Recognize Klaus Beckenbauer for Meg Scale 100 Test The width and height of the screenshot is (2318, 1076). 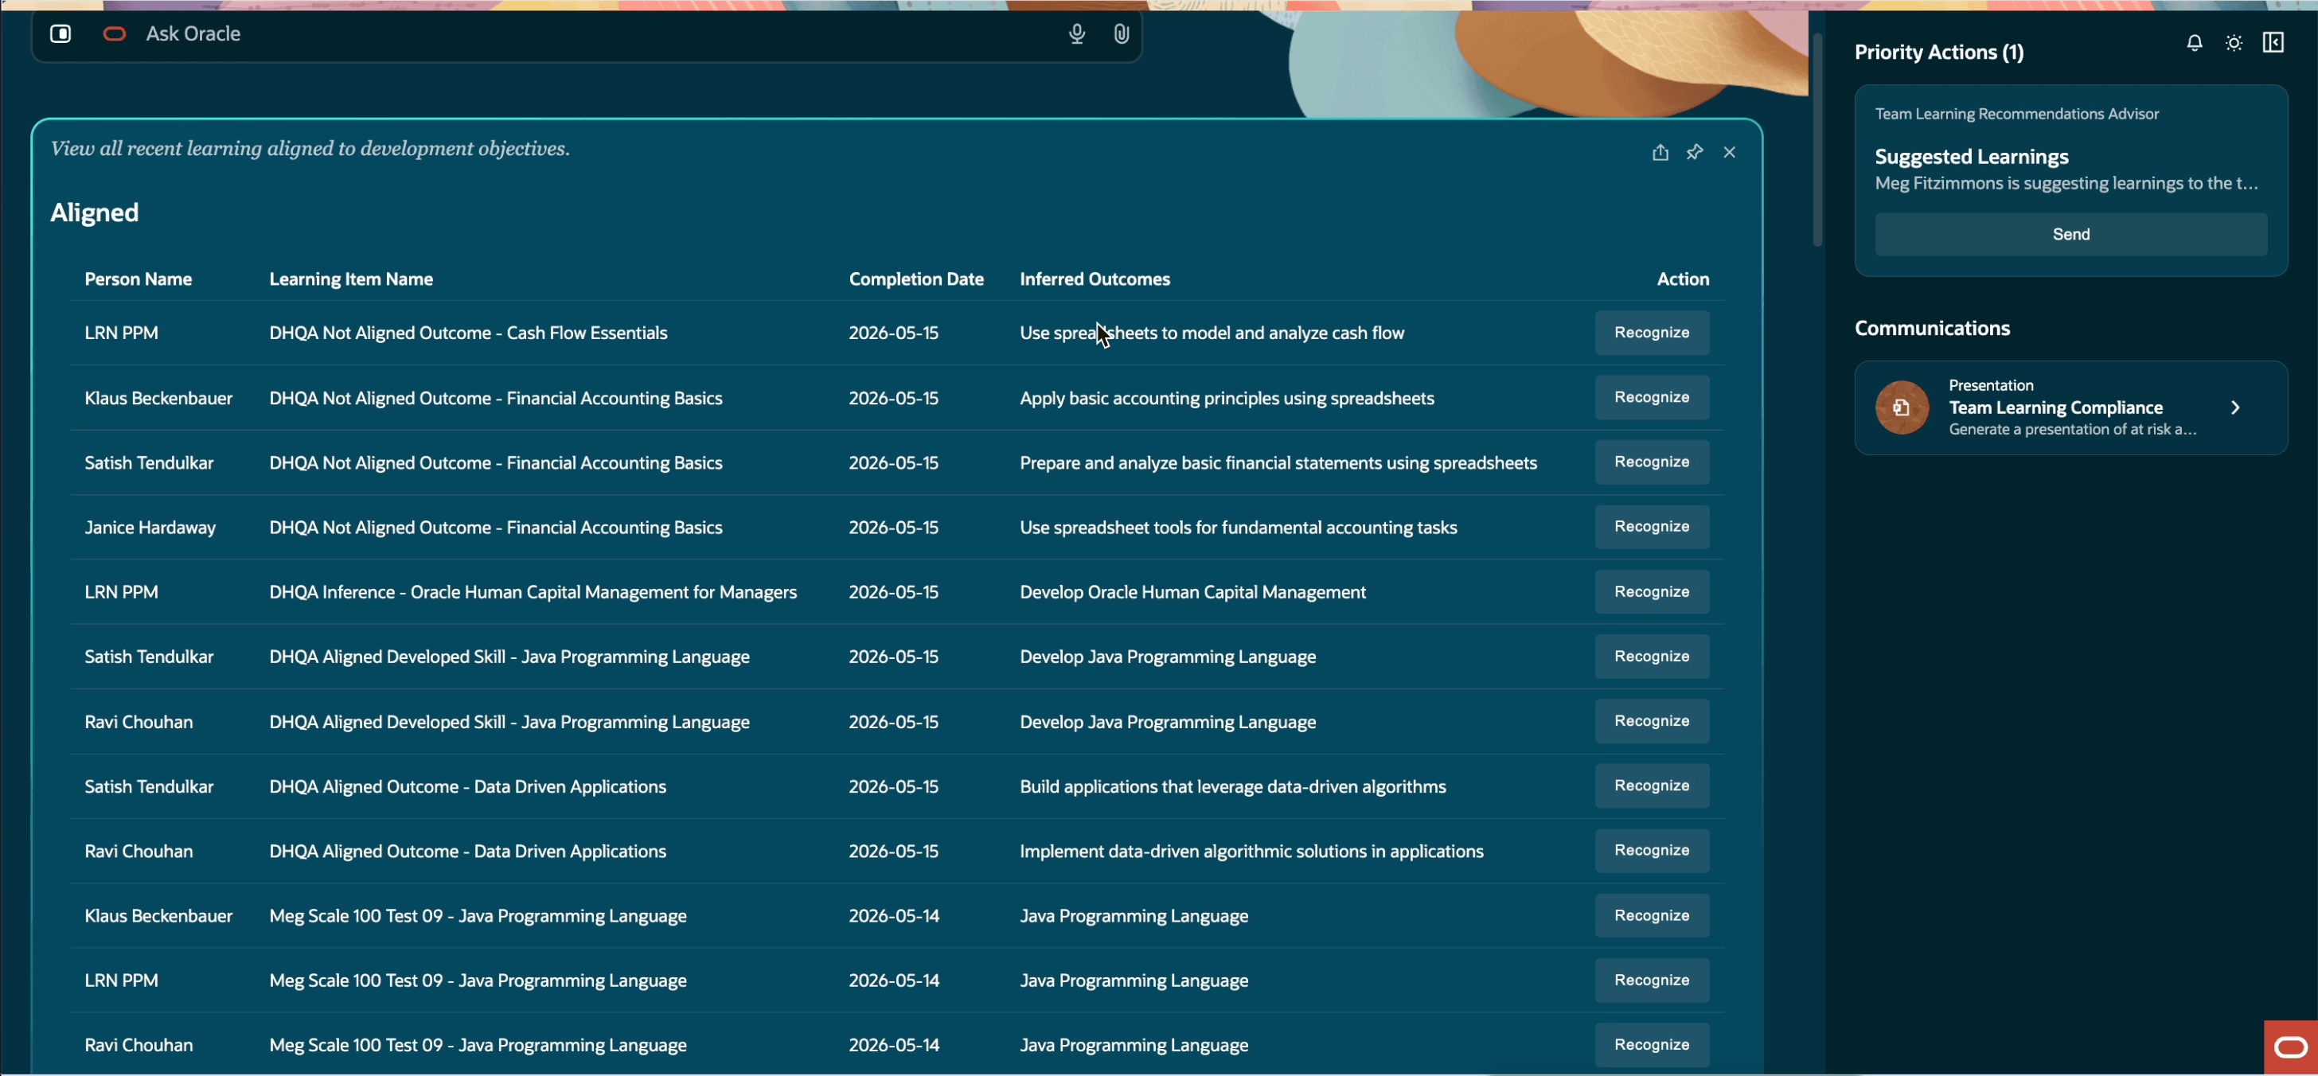coord(1651,916)
